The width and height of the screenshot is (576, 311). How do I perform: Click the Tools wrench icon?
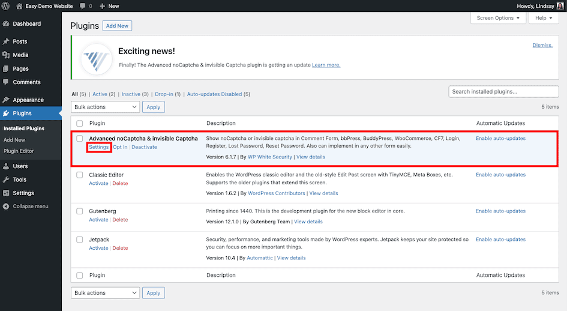pos(6,180)
